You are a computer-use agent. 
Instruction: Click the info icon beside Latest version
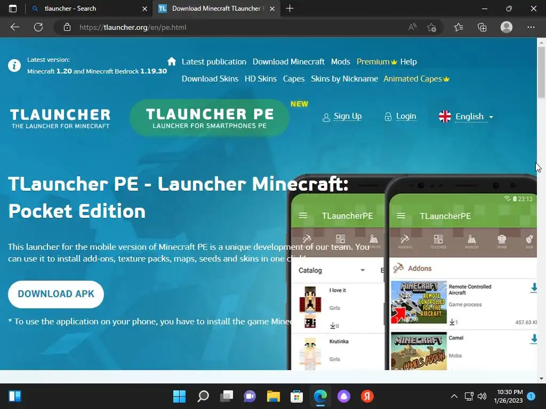pos(14,66)
